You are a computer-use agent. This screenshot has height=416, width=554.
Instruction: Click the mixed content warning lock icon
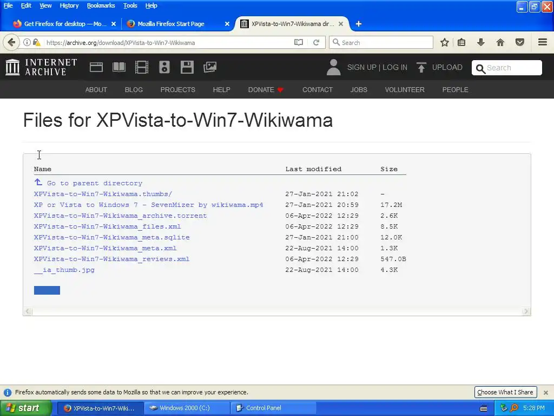[37, 42]
